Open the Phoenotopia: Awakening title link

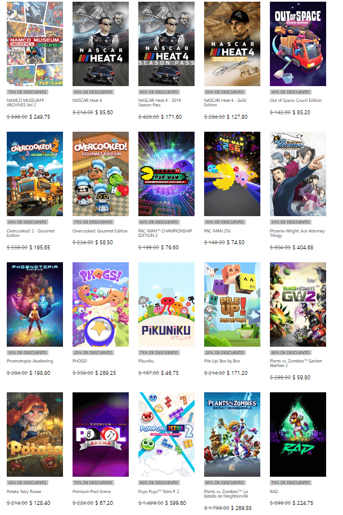click(30, 361)
